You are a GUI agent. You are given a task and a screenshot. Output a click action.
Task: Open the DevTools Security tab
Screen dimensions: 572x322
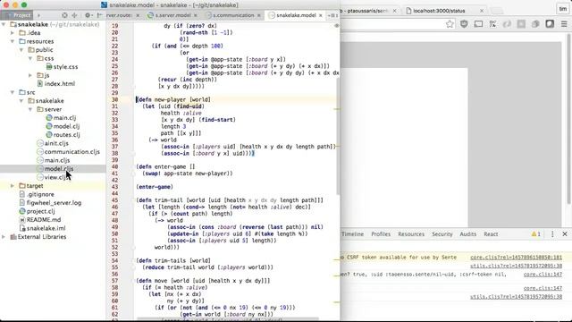pyautogui.click(x=442, y=234)
